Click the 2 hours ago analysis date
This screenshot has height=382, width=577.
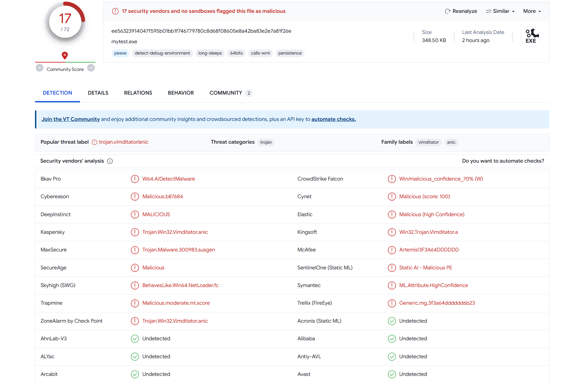(x=476, y=40)
